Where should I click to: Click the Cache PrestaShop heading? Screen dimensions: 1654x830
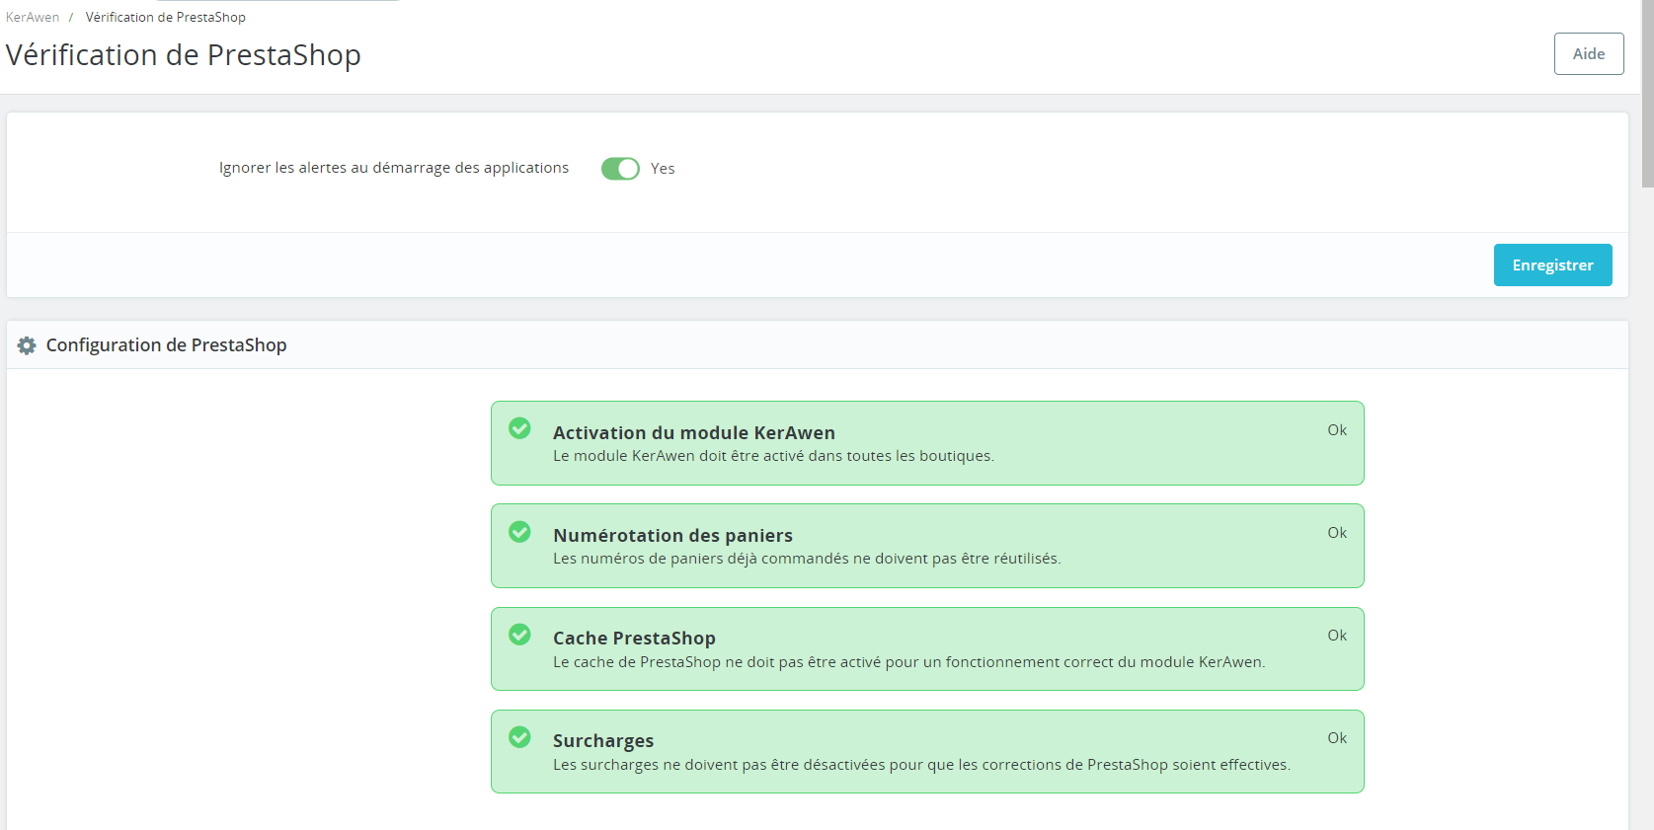click(x=634, y=638)
